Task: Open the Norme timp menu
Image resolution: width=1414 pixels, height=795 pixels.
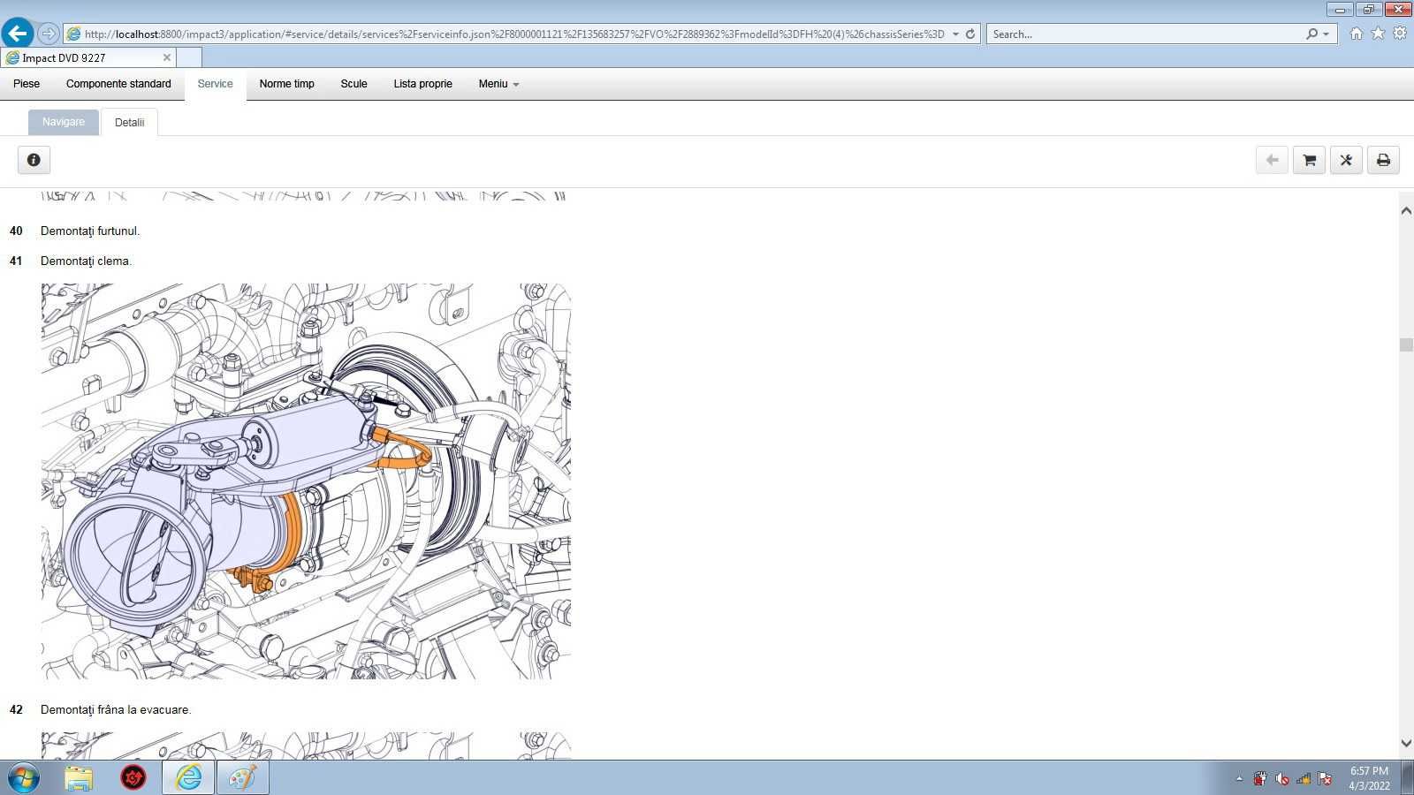Action: point(286,84)
